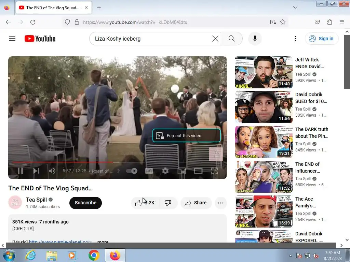Toggle the autoplay switch
350x262 pixels.
click(x=132, y=171)
